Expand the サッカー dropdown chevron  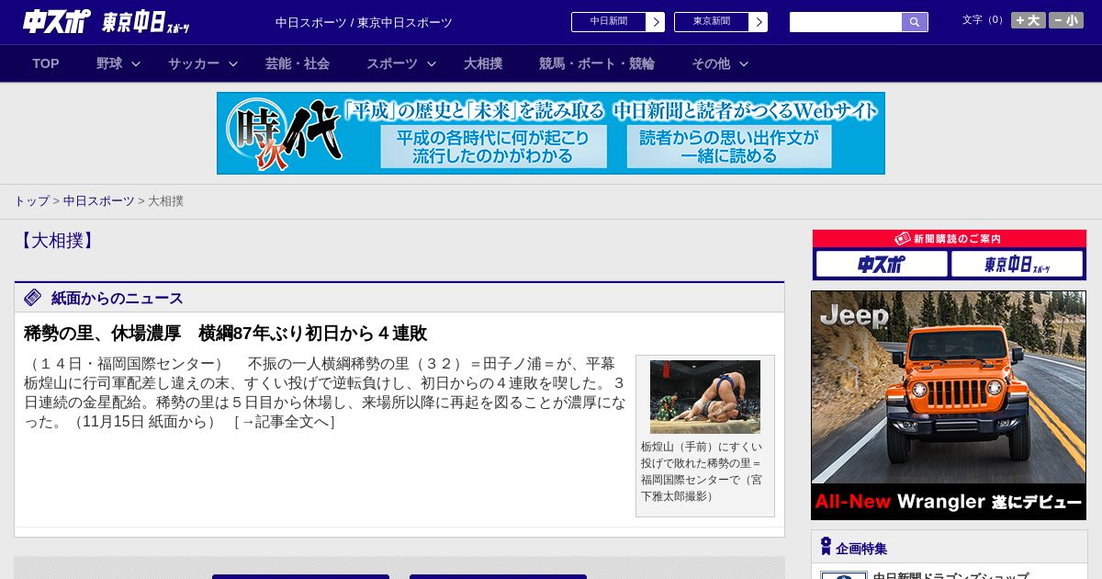[x=233, y=63]
